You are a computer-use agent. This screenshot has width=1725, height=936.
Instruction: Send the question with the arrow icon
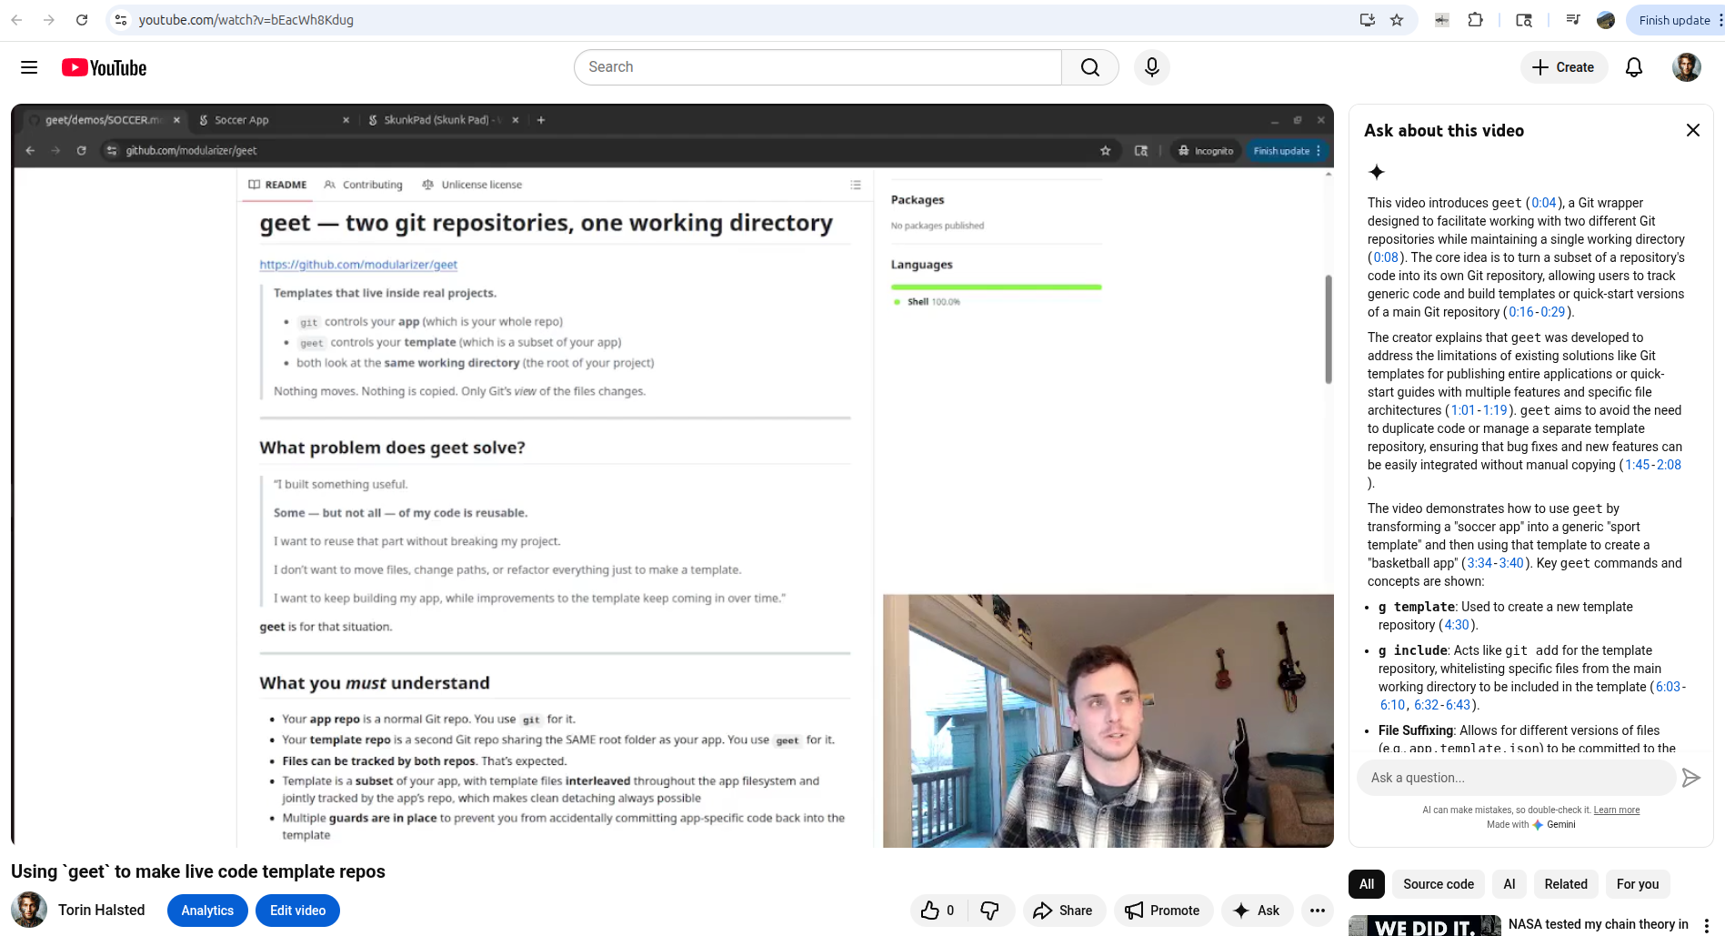(1690, 778)
